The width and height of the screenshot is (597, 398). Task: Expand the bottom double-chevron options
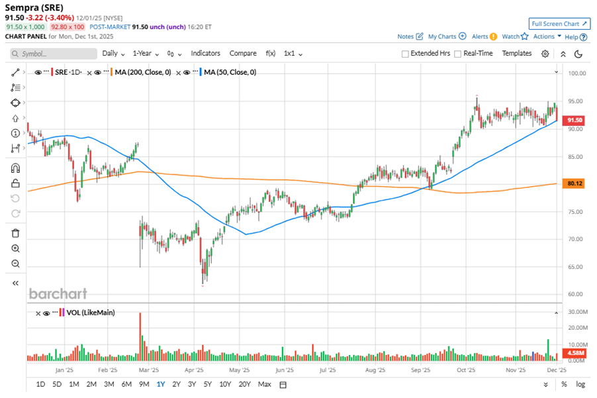545,385
